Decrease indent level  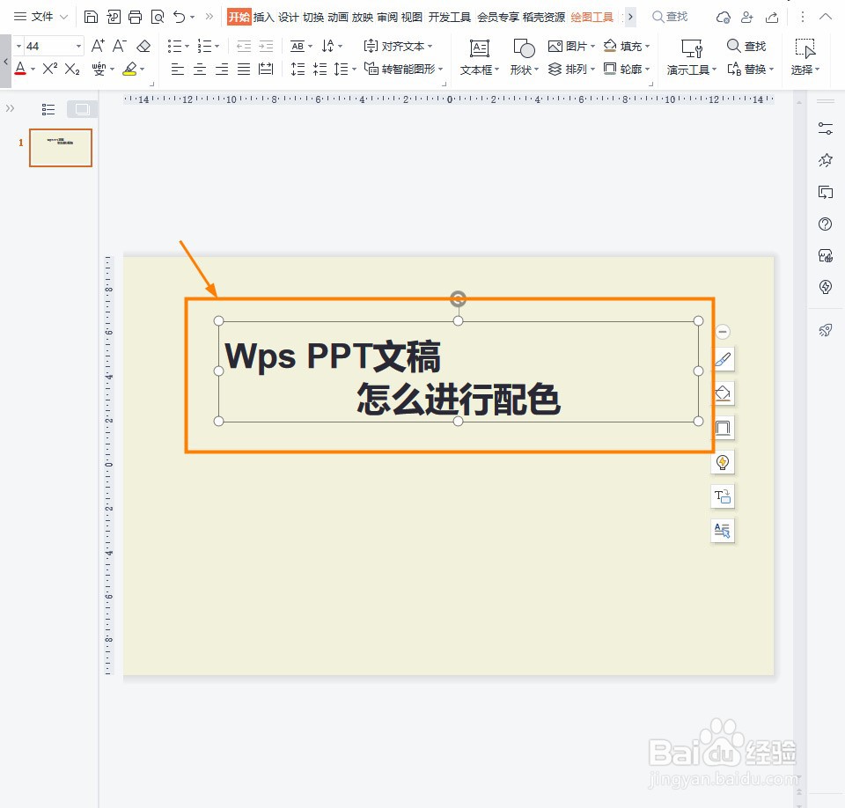[244, 47]
